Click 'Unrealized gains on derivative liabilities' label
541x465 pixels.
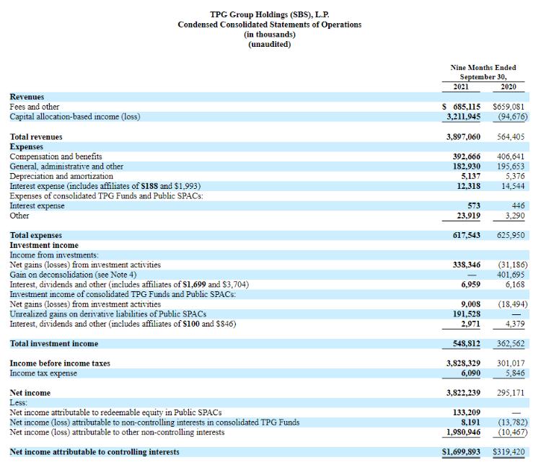pyautogui.click(x=108, y=314)
